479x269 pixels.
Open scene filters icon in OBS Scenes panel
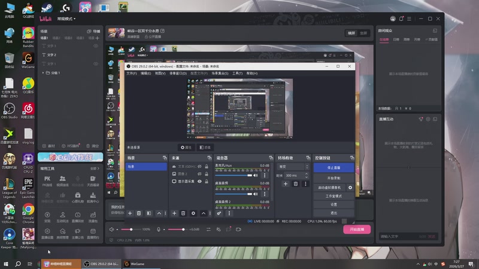pyautogui.click(x=148, y=213)
